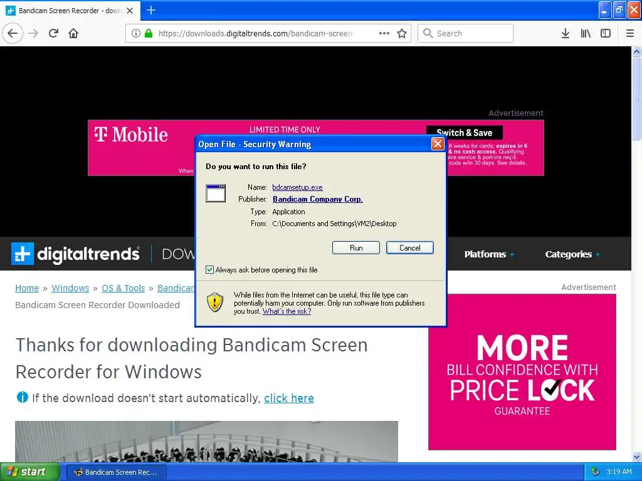The image size is (642, 481).
Task: Switch to Bandicam Screen Rec taskbar button
Action: (116, 472)
